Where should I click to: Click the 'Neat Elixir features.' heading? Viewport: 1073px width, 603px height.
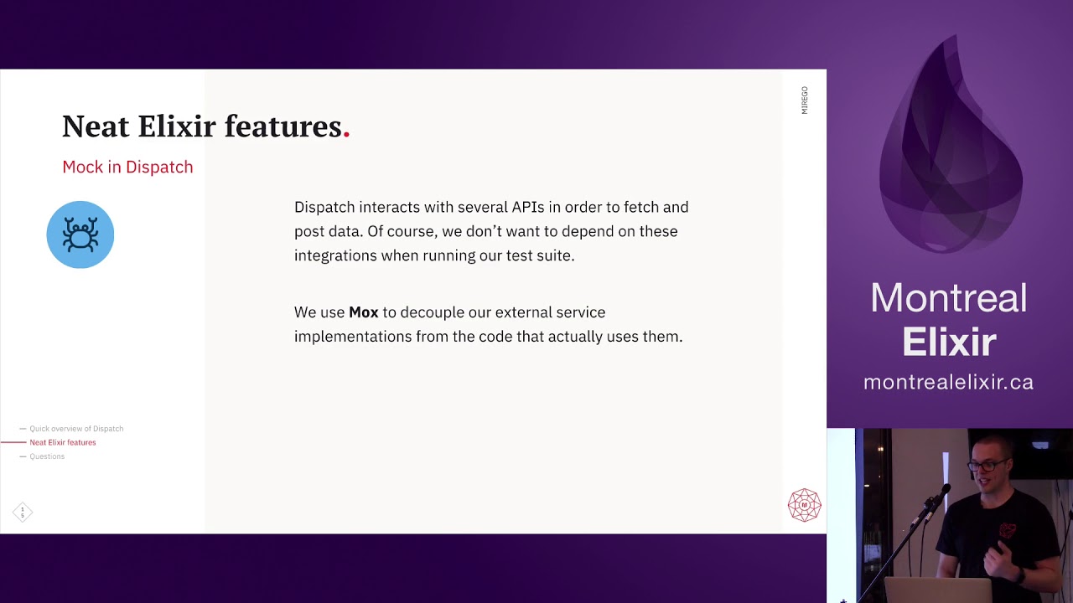206,126
